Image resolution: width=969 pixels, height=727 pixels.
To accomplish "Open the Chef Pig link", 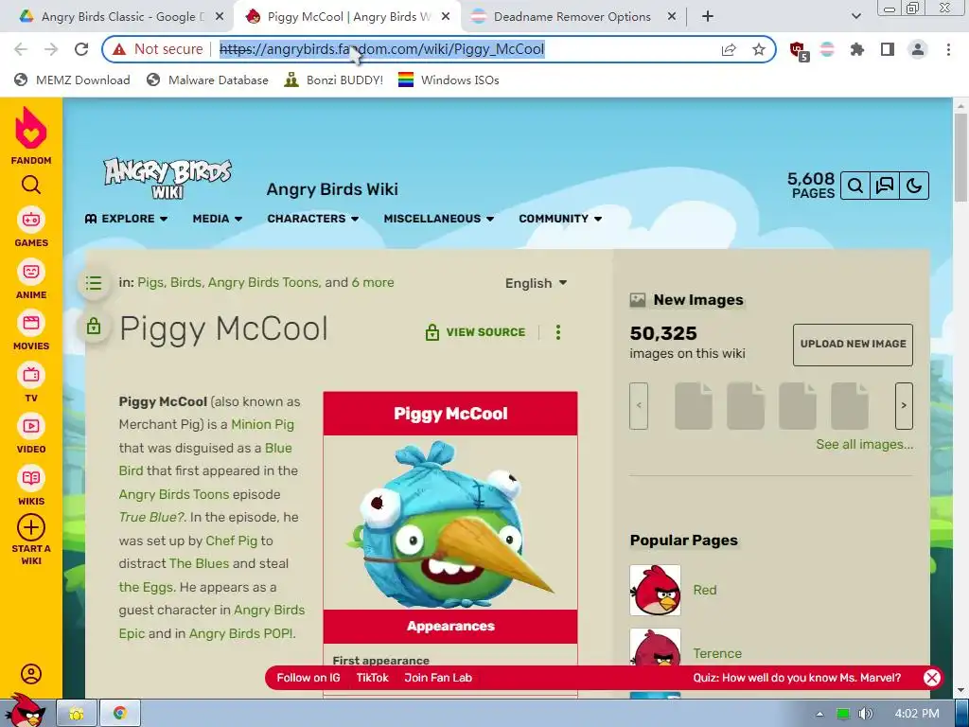I will [231, 541].
